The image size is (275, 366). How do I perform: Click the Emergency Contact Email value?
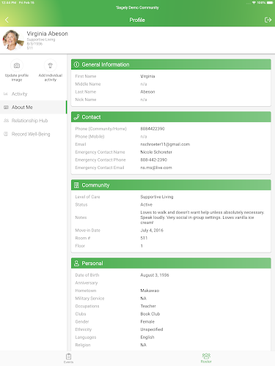point(156,168)
